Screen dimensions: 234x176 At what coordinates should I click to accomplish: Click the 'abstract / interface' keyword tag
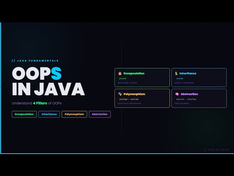(186, 99)
